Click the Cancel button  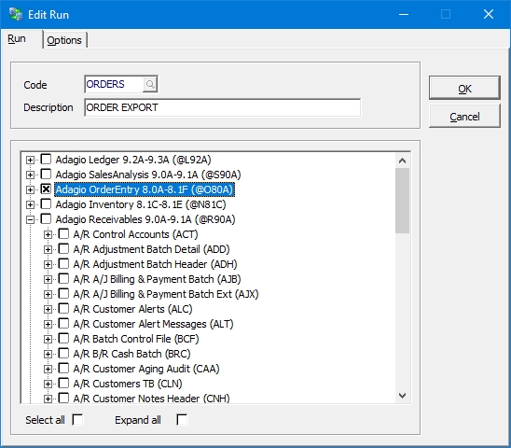tap(464, 116)
